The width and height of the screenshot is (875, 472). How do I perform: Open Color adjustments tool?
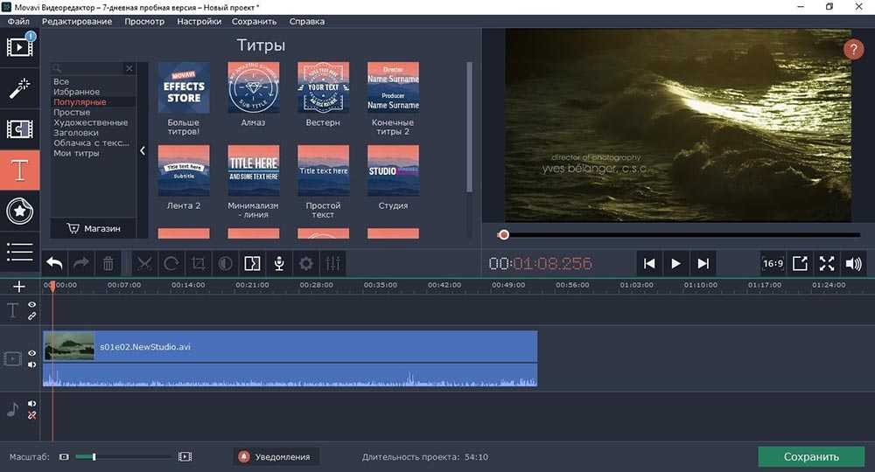pos(225,263)
